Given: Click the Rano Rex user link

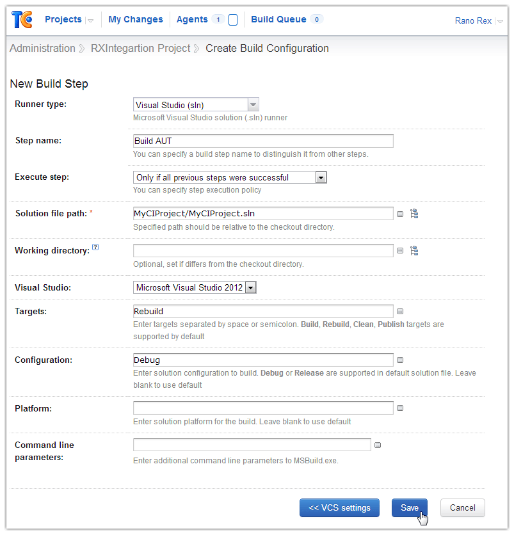Looking at the screenshot, I should (473, 21).
